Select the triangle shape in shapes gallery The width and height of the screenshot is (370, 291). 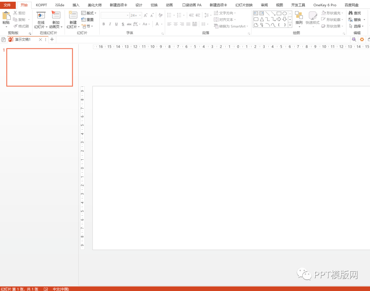click(262, 19)
